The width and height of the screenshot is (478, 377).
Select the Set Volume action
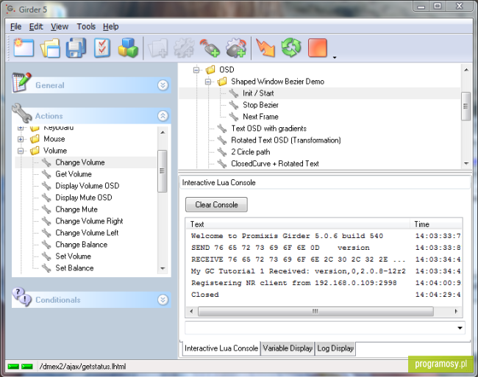[73, 256]
